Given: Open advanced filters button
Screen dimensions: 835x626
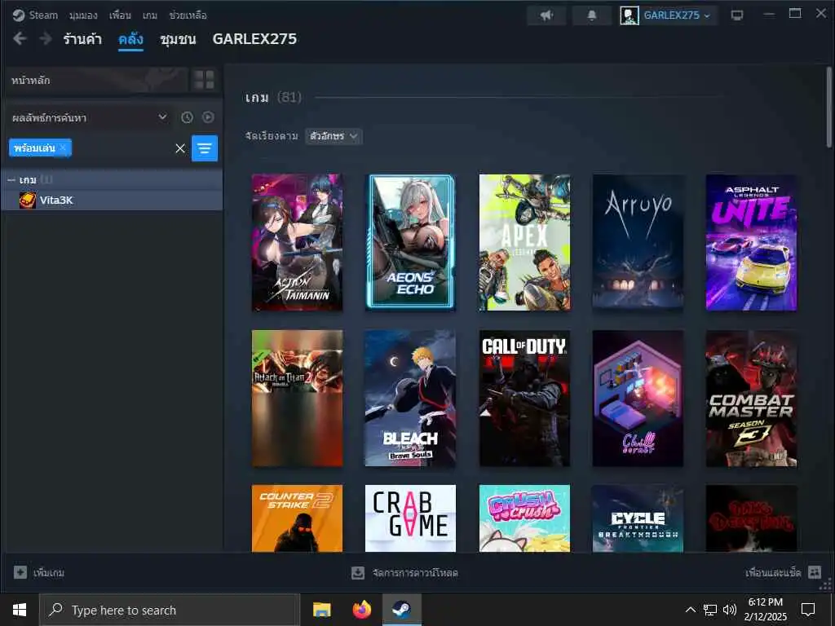Looking at the screenshot, I should [205, 148].
